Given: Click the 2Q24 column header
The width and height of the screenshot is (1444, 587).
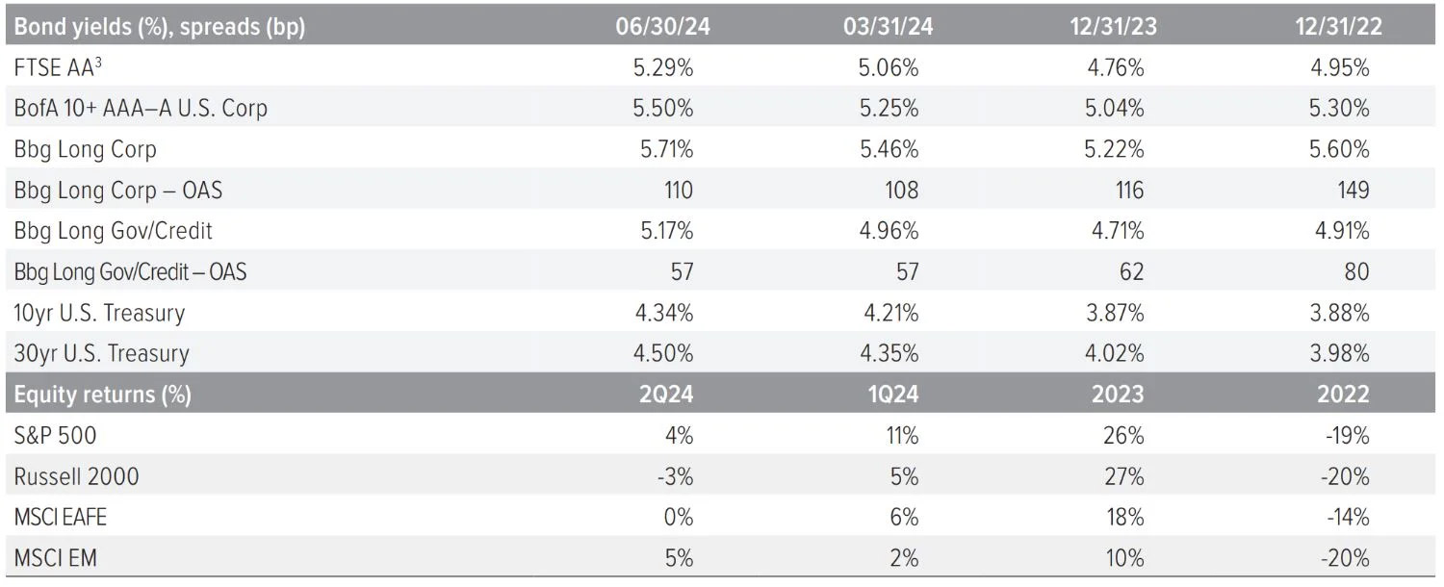Looking at the screenshot, I should click(666, 395).
